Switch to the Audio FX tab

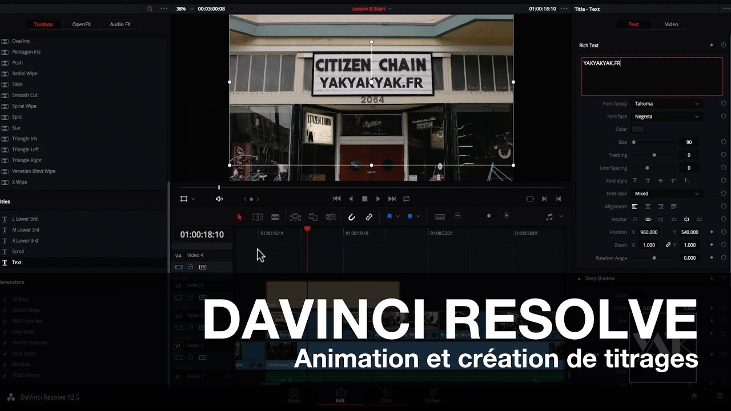120,25
